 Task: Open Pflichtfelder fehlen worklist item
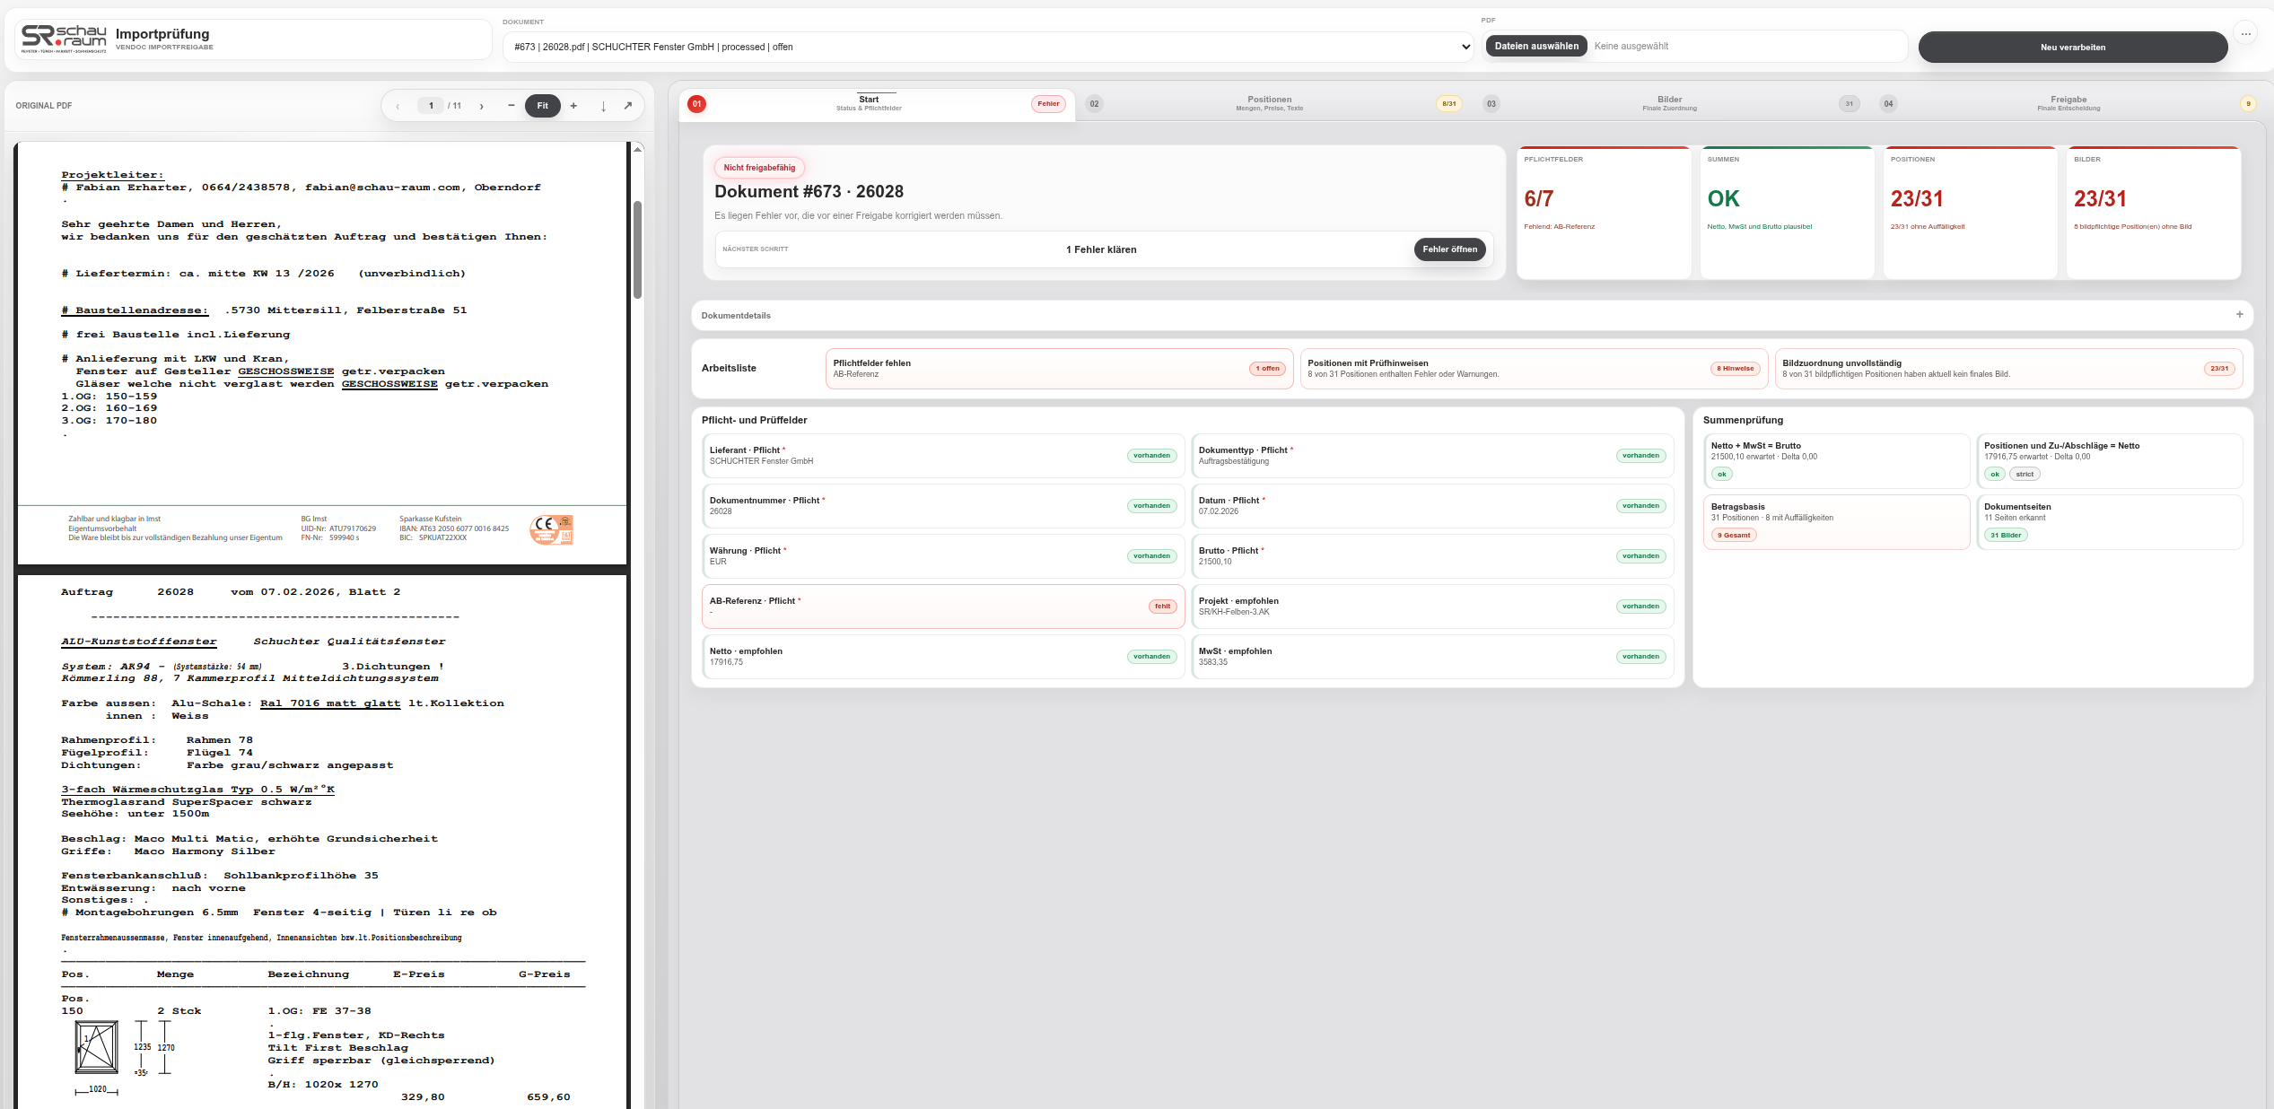tap(1059, 369)
